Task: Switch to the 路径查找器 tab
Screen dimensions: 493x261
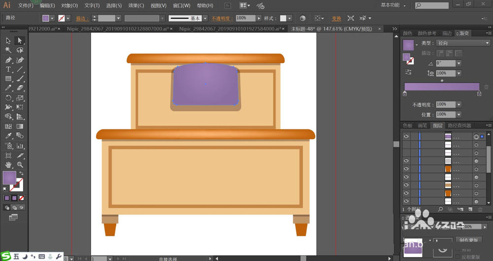Action: [459, 125]
